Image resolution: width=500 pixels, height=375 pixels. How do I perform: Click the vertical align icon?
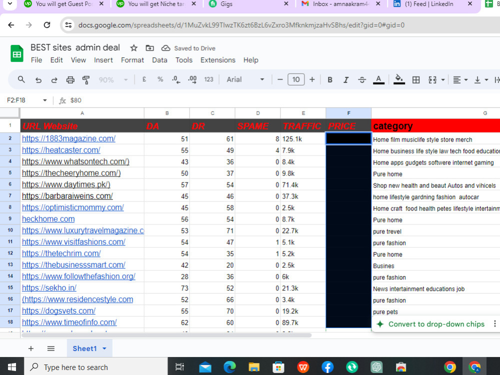[477, 79]
